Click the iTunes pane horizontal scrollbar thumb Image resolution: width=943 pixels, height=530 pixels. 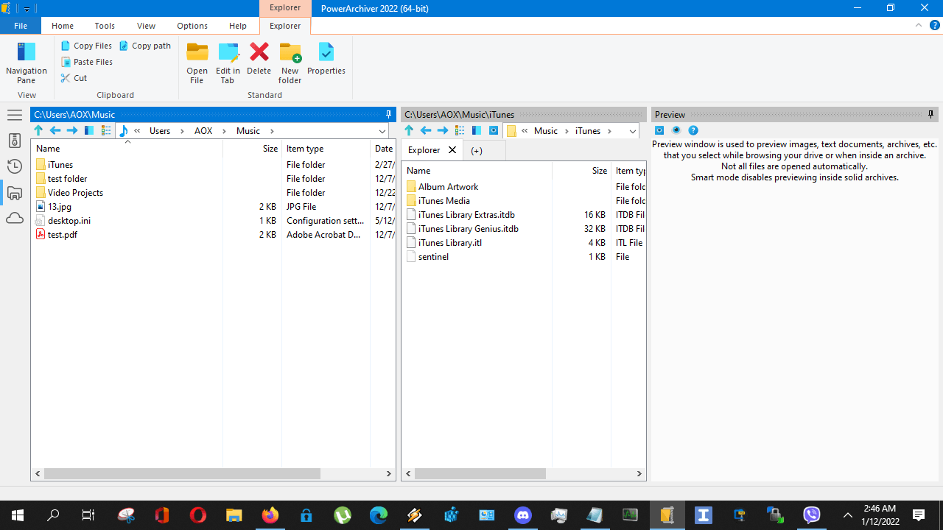point(480,474)
